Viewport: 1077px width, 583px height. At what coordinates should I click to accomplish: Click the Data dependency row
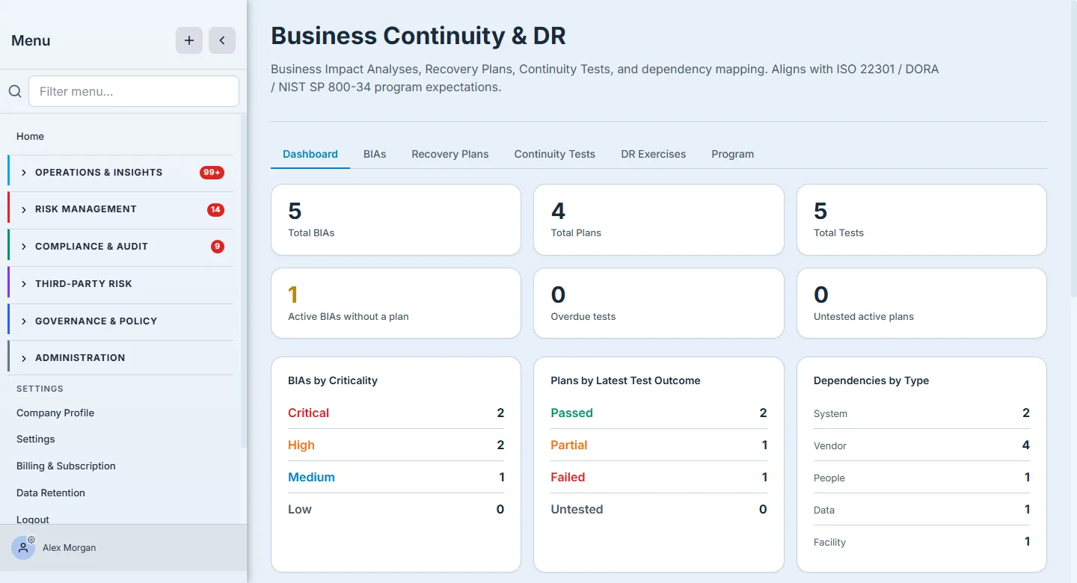tap(921, 510)
